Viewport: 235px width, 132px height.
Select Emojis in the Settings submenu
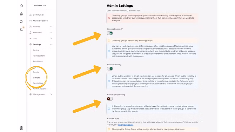click(x=36, y=72)
